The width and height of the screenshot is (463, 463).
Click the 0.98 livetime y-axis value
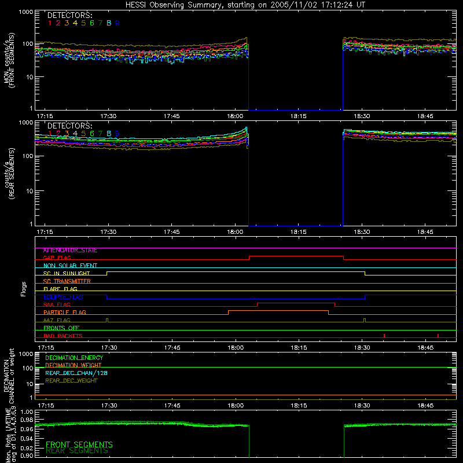[x=27, y=420]
